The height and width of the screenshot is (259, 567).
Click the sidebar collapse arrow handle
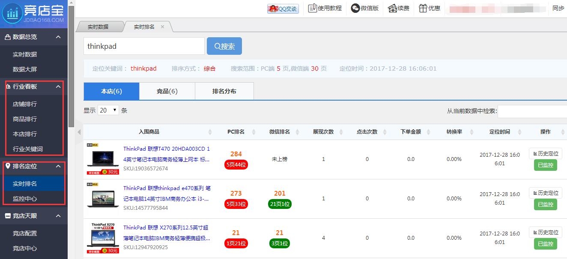(79, 132)
